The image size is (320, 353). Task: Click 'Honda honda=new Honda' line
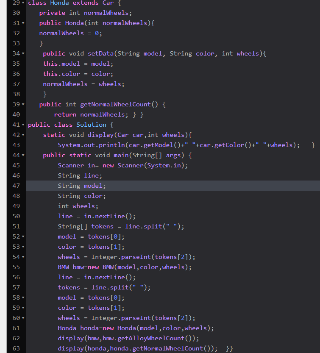pos(136,328)
